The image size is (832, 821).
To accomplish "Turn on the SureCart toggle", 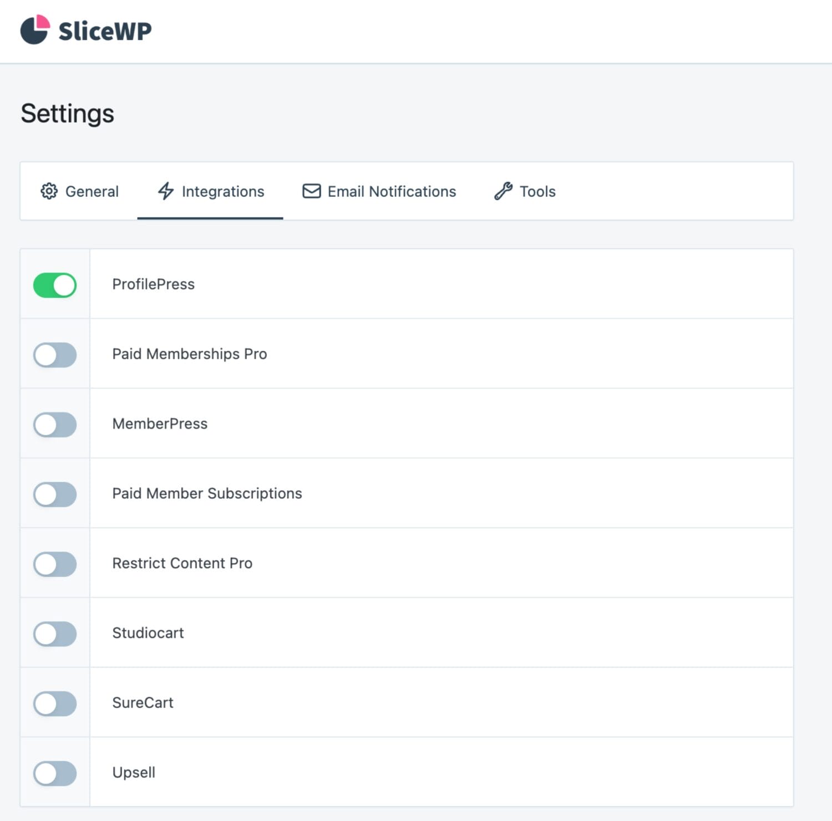I will coord(55,704).
